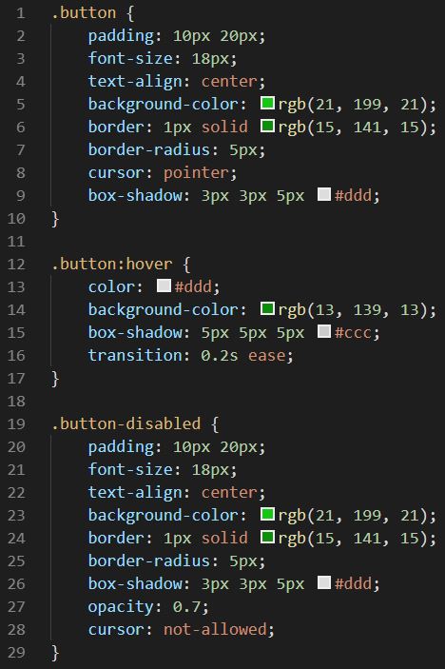Open the border color swatch on line 24
This screenshot has width=445, height=669.
click(267, 537)
